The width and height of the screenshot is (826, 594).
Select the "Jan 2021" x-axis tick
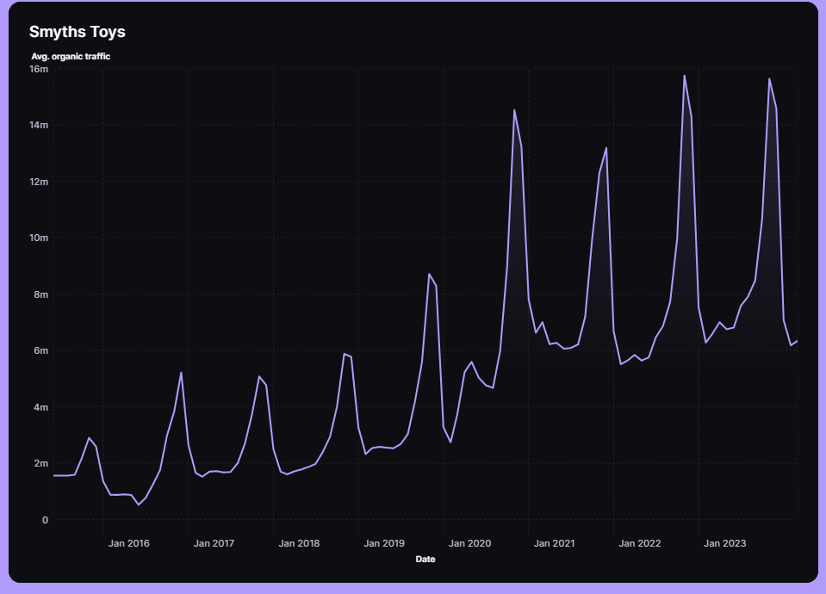pos(555,543)
